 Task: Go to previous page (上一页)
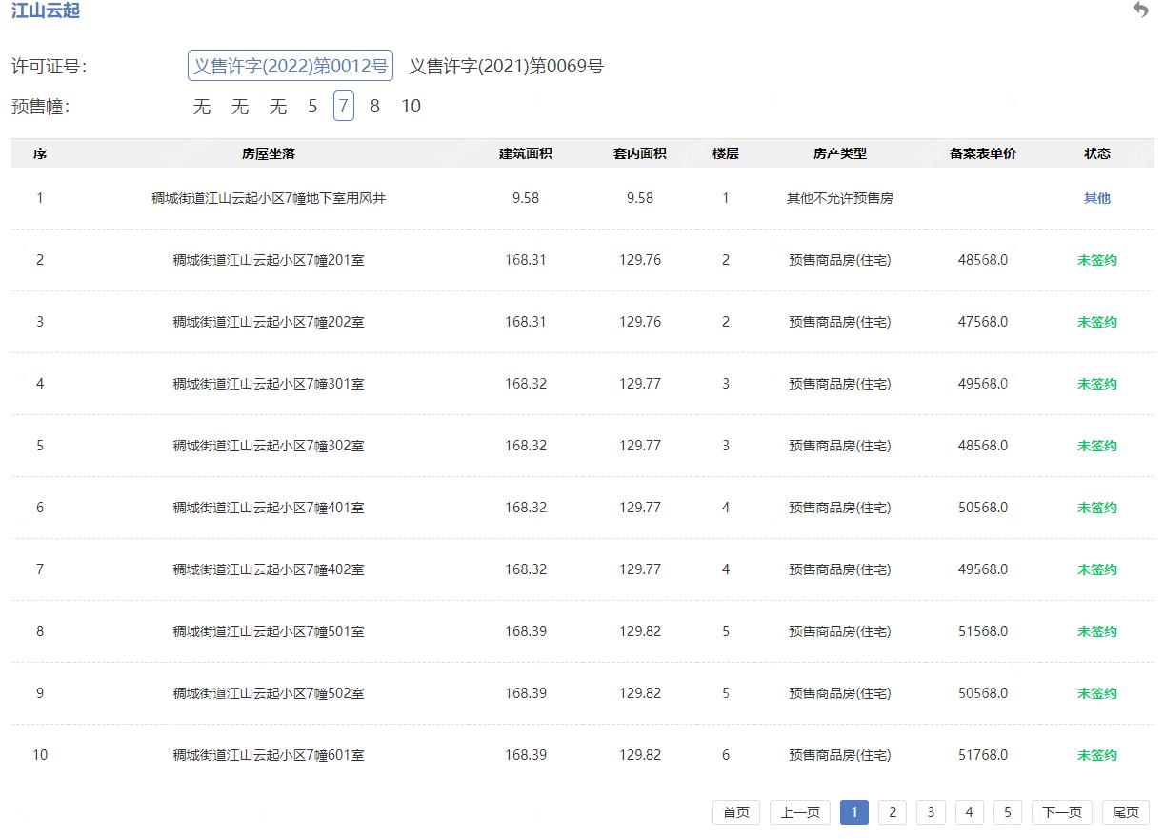click(800, 812)
